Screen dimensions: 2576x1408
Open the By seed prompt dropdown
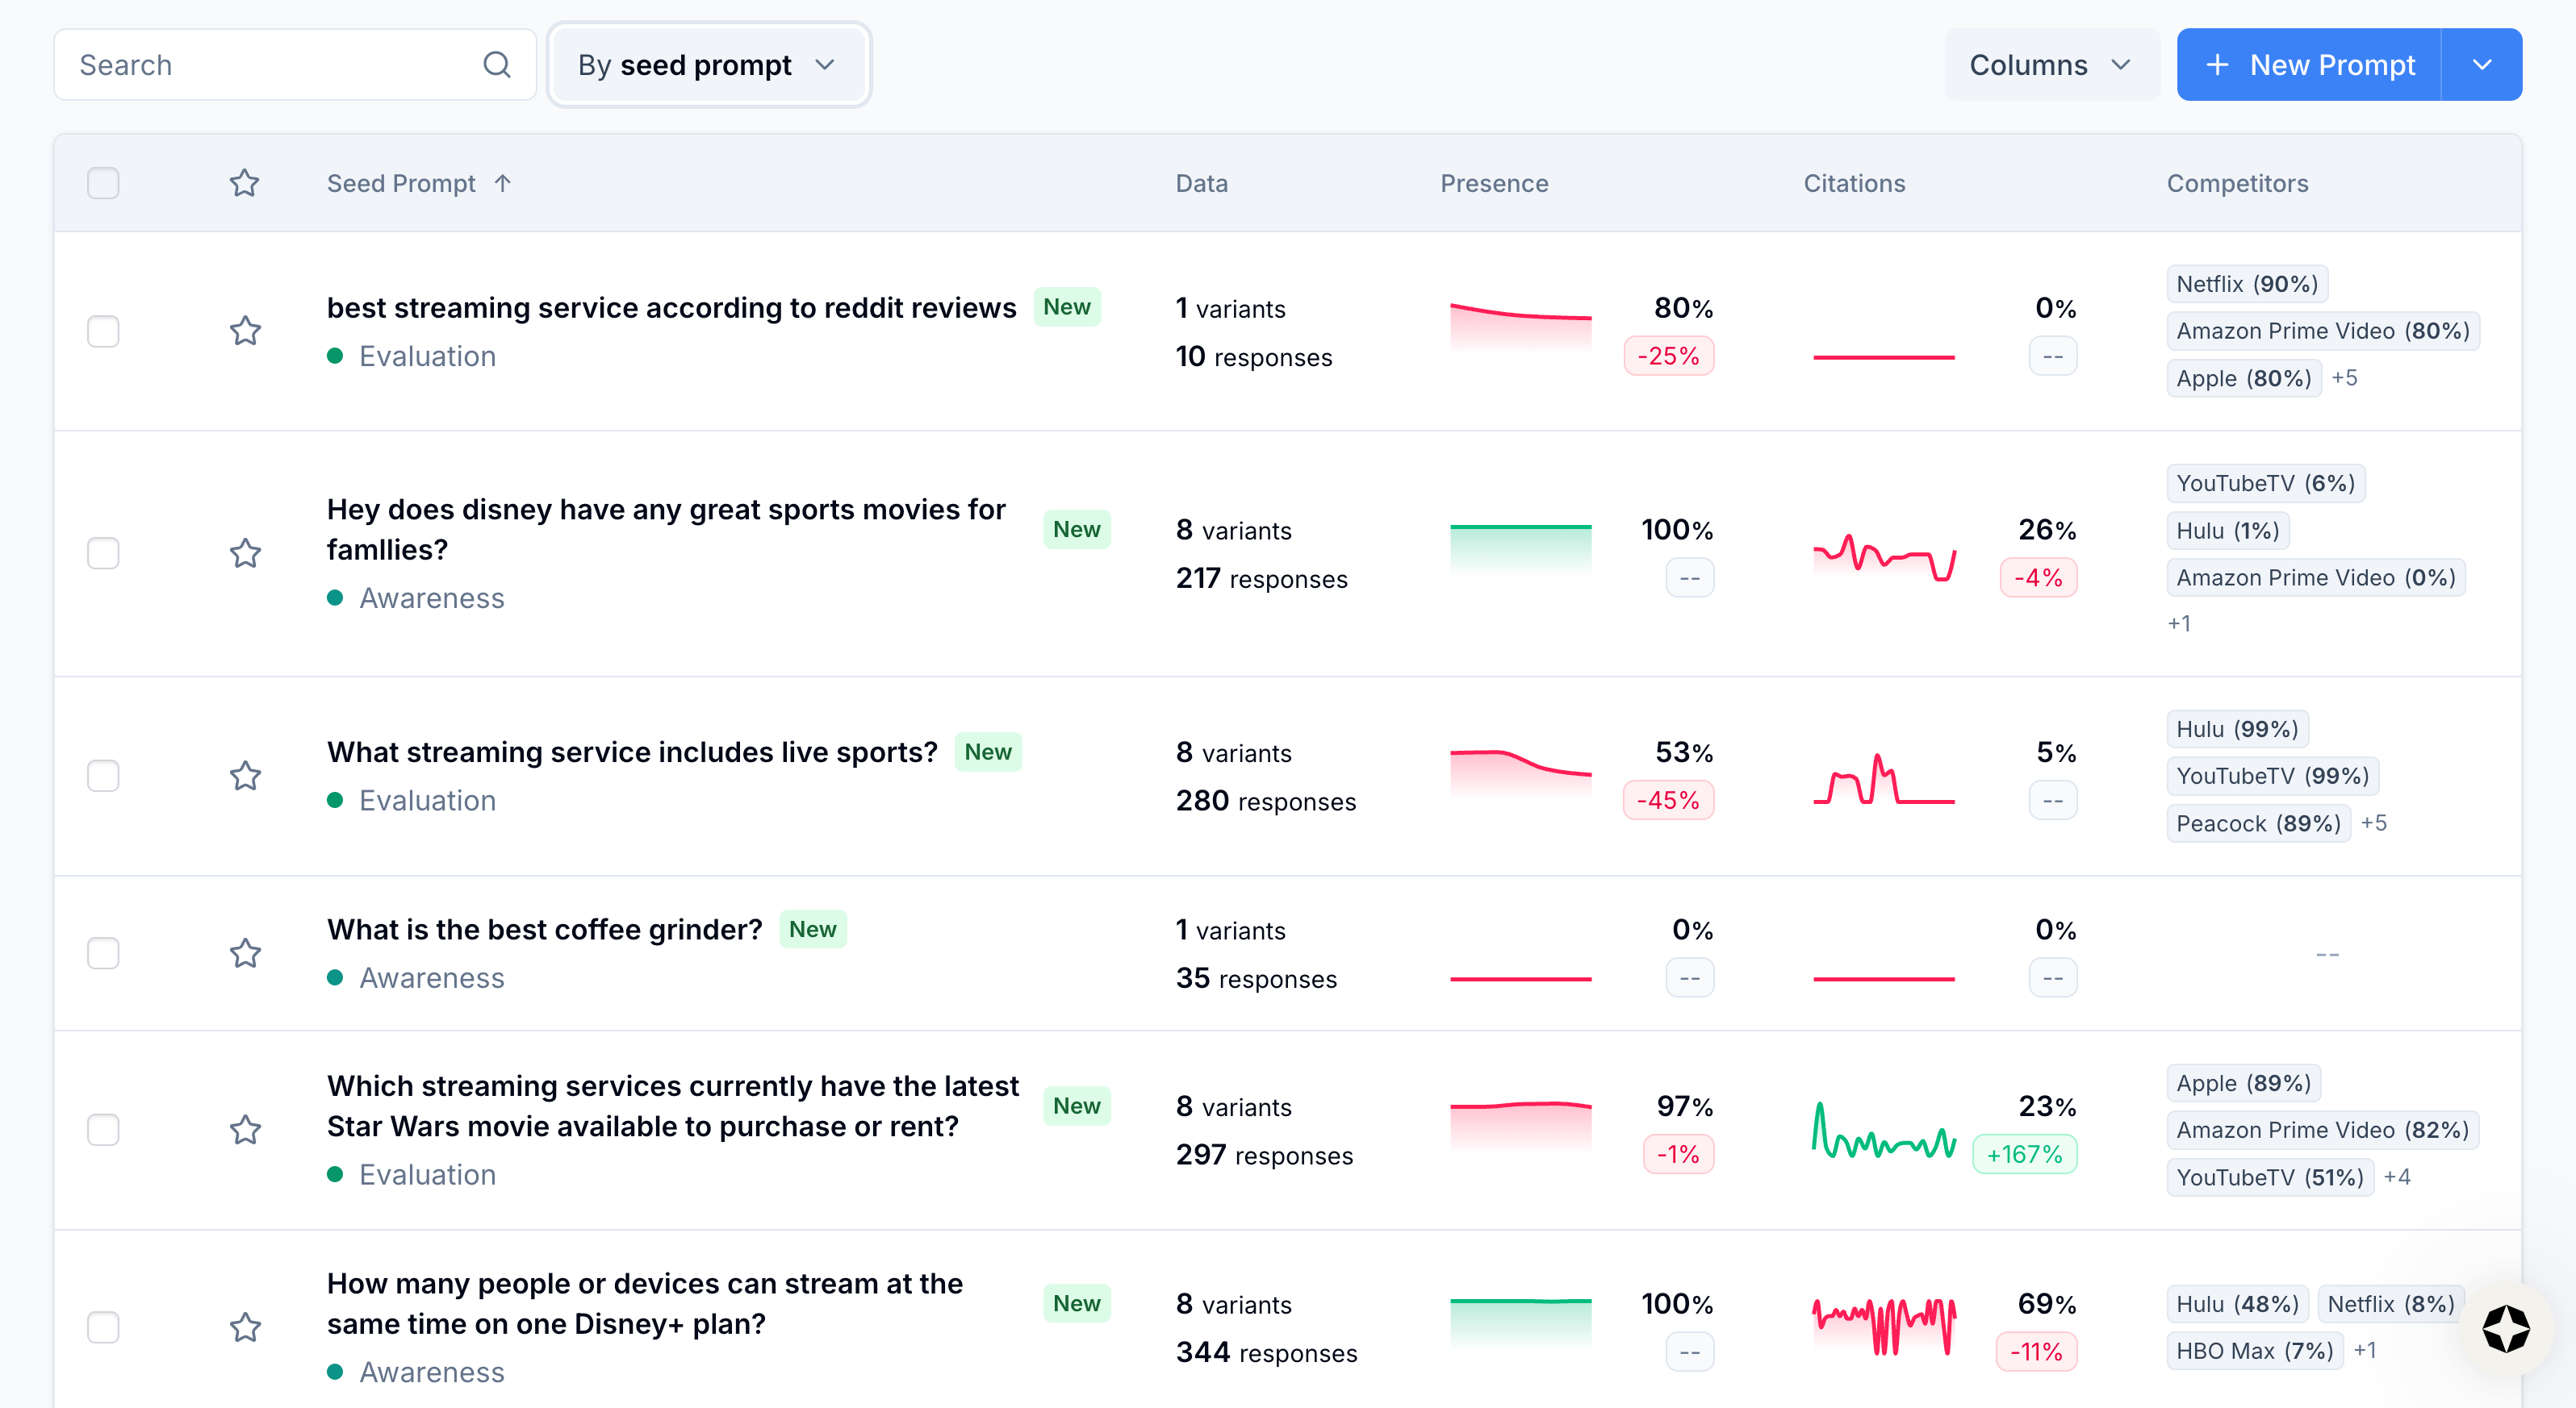pyautogui.click(x=708, y=65)
